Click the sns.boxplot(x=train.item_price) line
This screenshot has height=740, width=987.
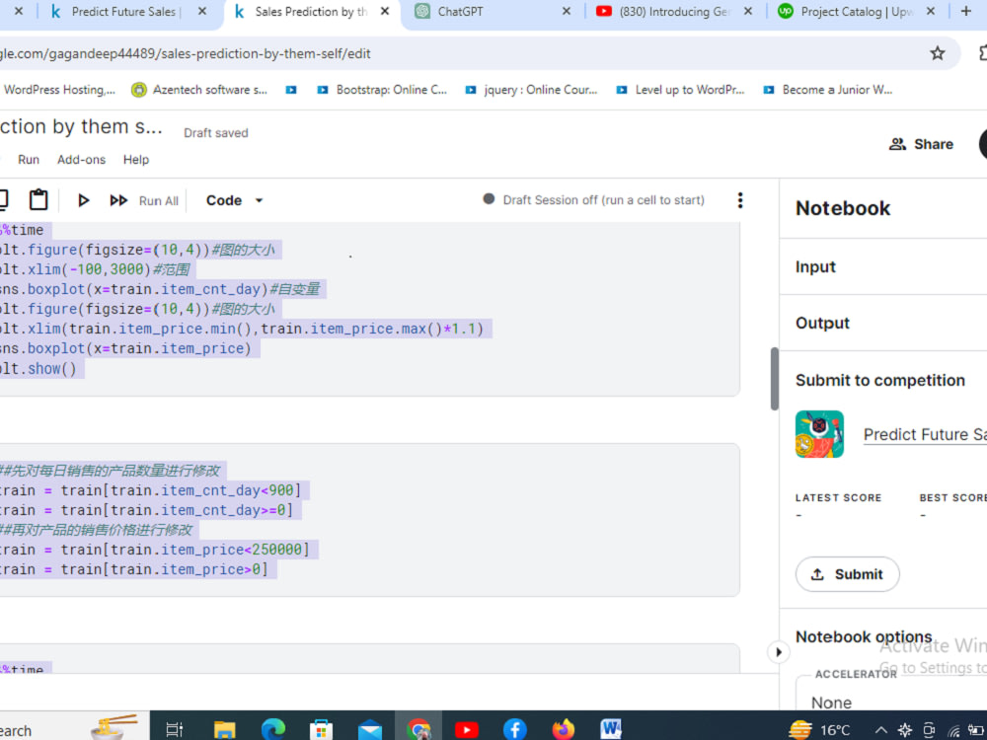(x=126, y=348)
